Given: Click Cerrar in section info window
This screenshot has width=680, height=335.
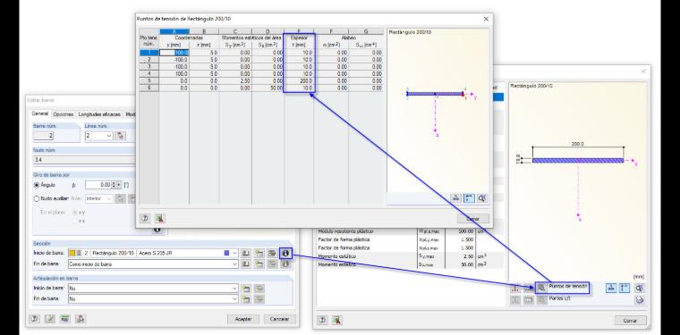Looking at the screenshot, I should coord(630,321).
